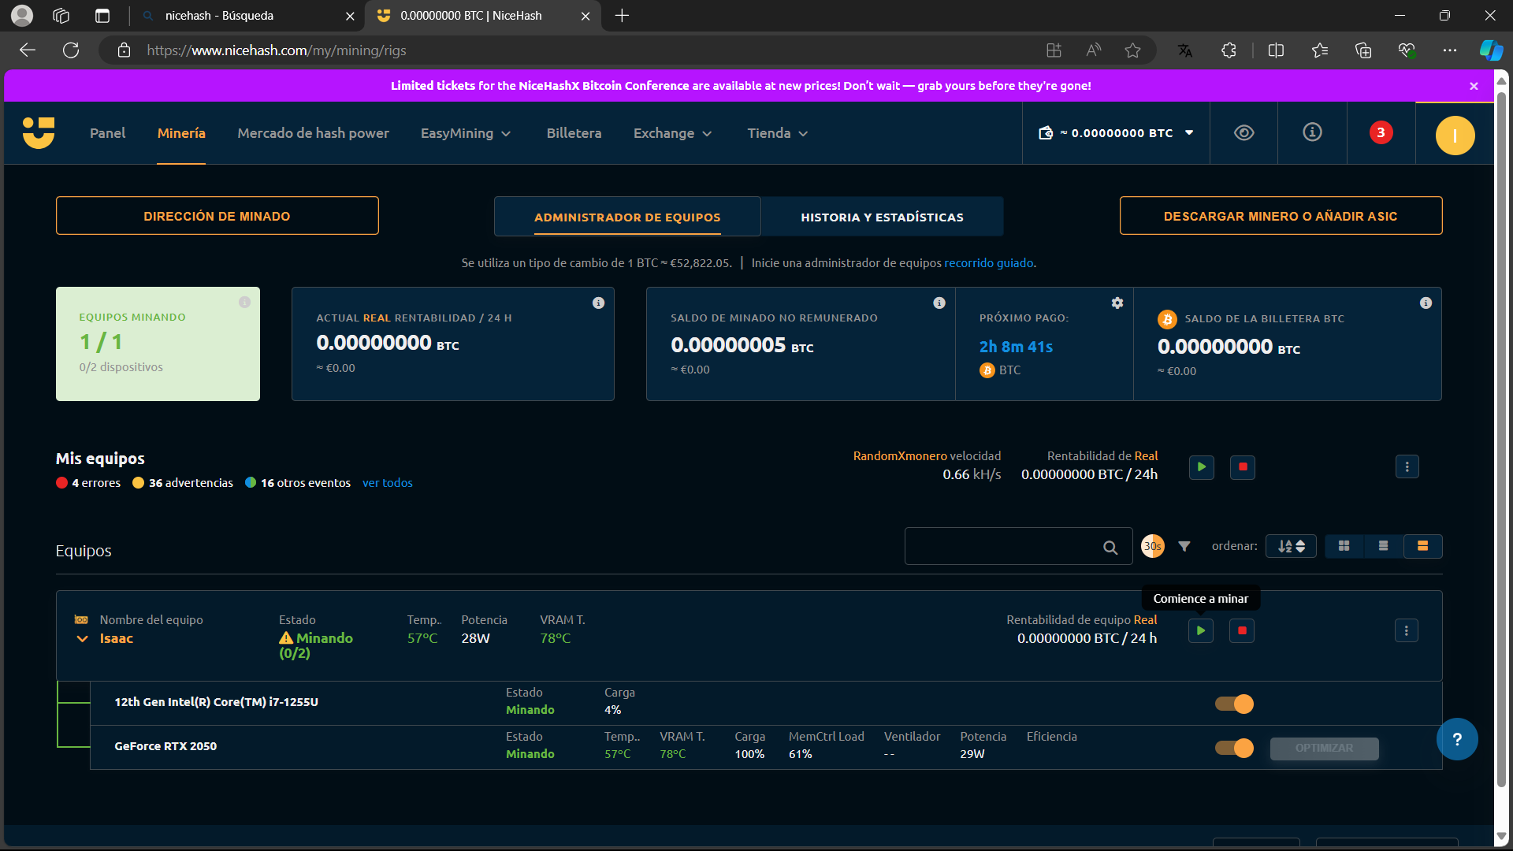Viewport: 1513px width, 851px height.
Task: Open the wallet balance dropdown
Action: pos(1115,133)
